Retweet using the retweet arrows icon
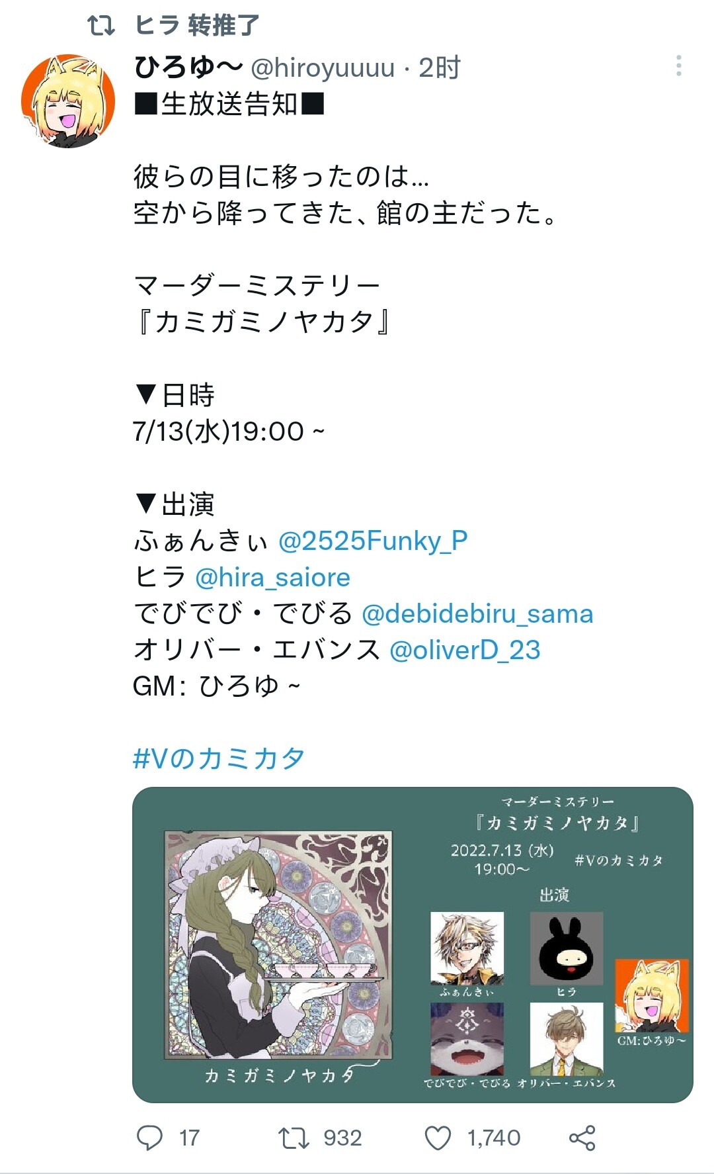The width and height of the screenshot is (714, 1174). [294, 1138]
